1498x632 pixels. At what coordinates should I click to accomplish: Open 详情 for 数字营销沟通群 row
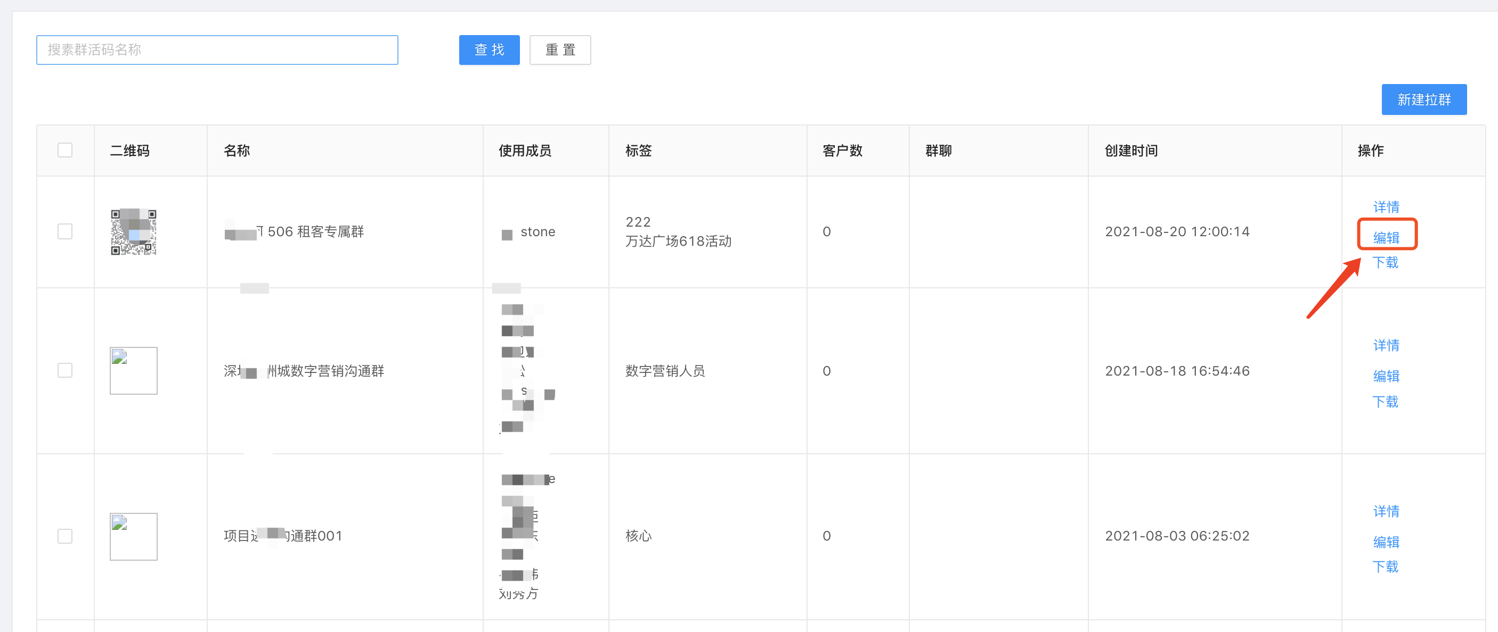(1386, 346)
